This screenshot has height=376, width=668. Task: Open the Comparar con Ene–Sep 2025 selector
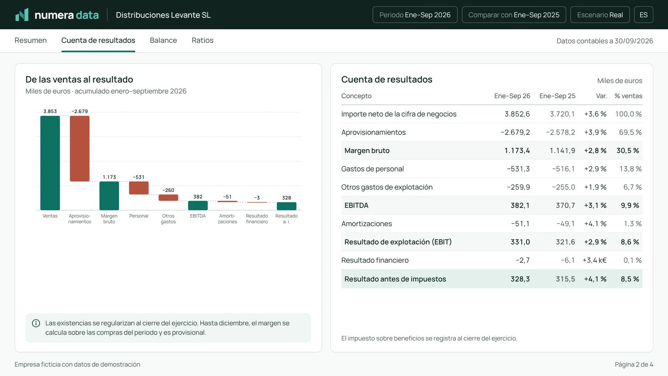click(x=514, y=15)
